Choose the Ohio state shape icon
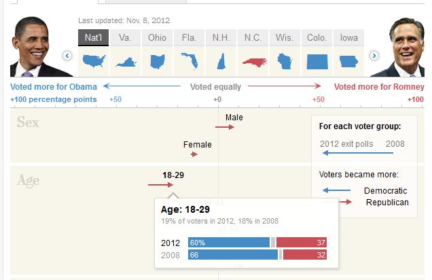 coord(158,60)
